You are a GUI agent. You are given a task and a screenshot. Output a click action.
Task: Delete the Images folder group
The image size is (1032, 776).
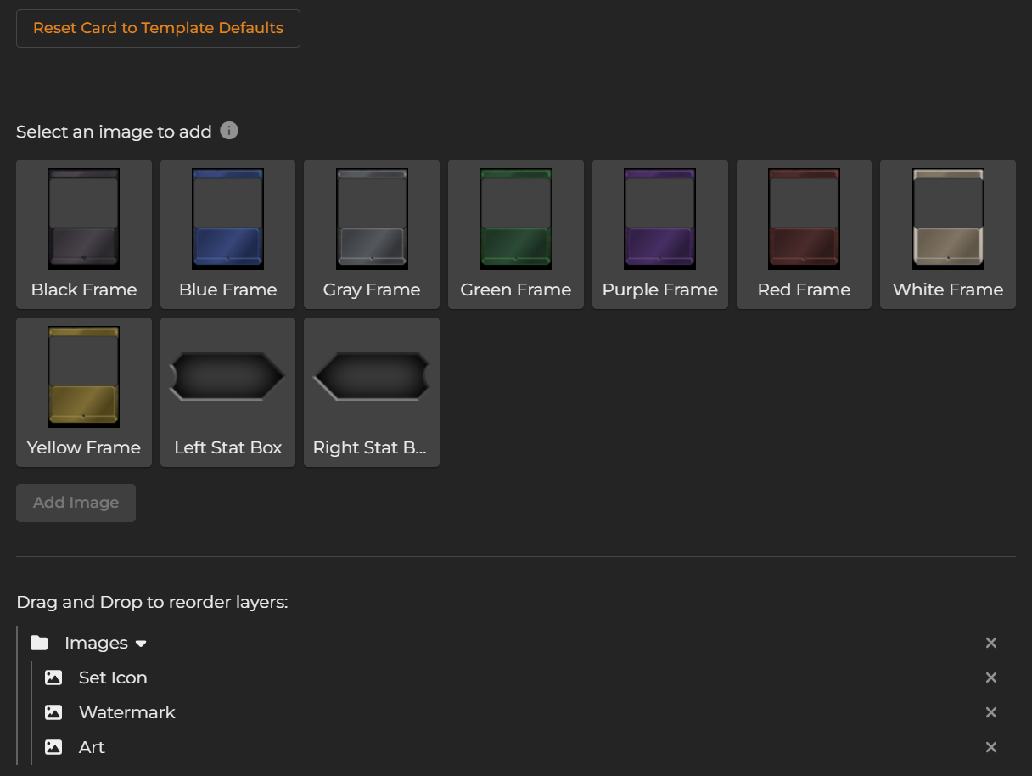[x=990, y=643]
